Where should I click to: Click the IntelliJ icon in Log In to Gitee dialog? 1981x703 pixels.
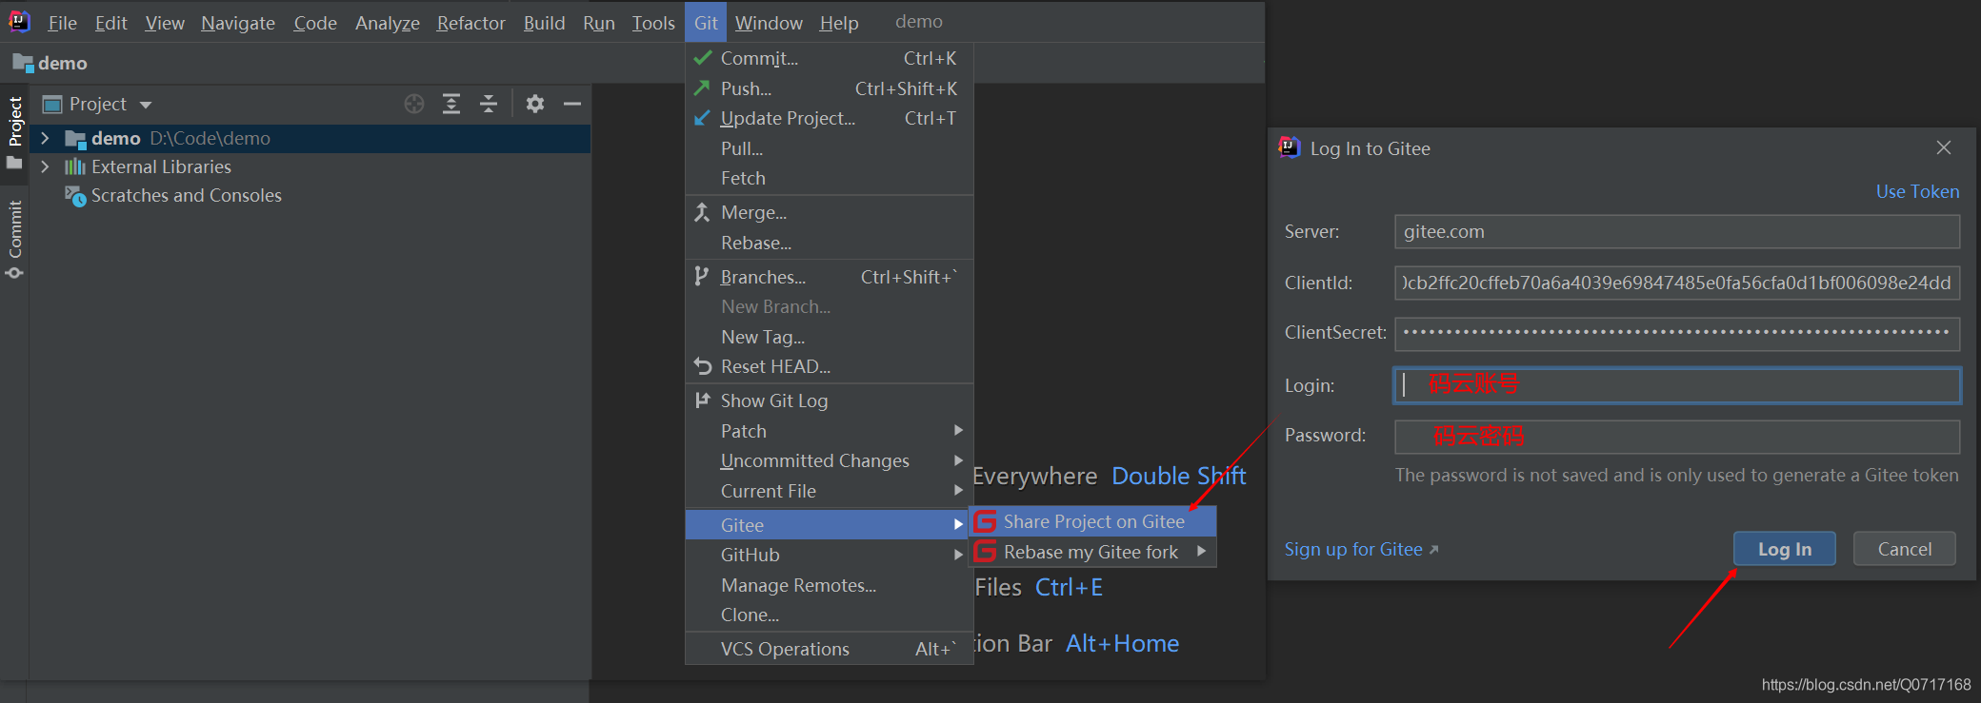coord(1289,147)
